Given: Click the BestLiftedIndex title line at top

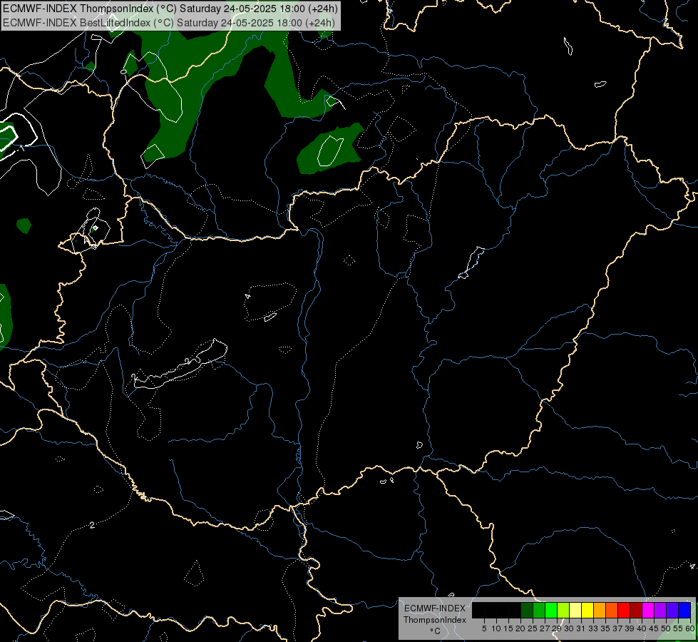Looking at the screenshot, I should pos(169,23).
